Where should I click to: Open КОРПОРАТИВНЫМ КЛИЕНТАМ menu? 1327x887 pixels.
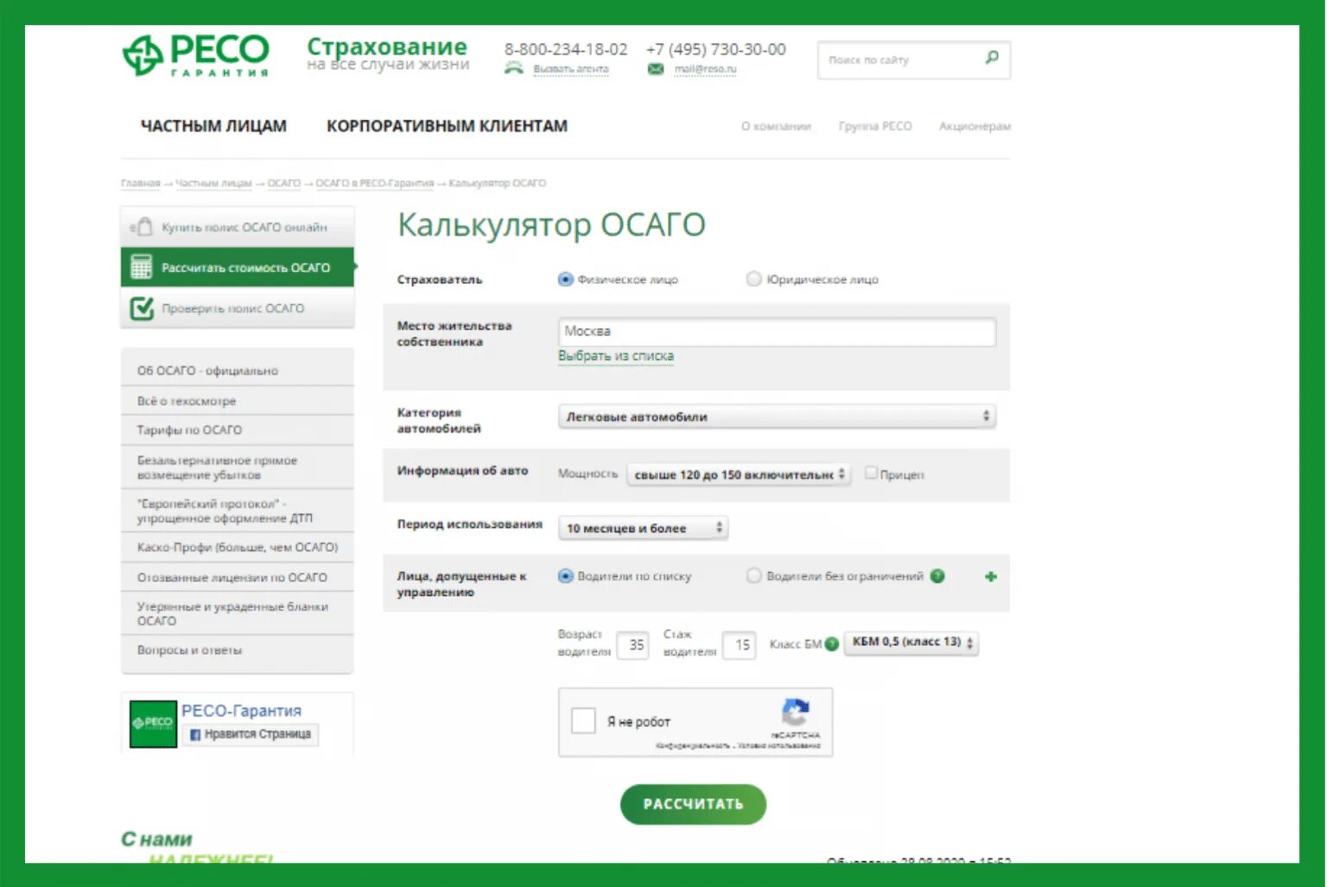click(x=447, y=126)
